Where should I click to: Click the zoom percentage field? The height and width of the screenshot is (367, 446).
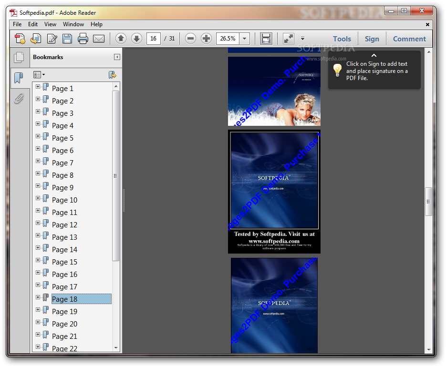point(228,39)
